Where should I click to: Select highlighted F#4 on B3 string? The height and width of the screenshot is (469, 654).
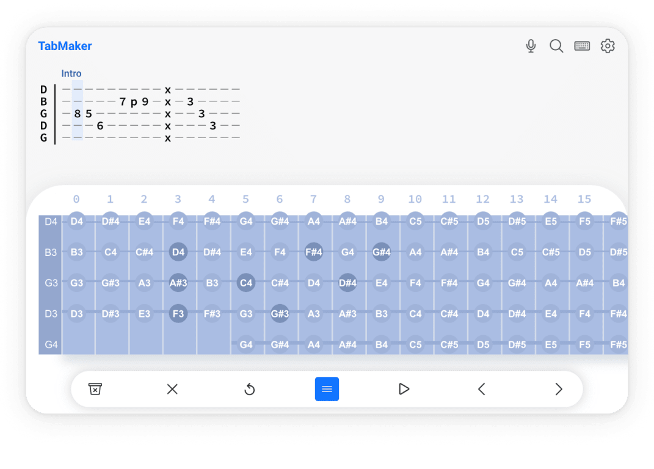(x=314, y=252)
